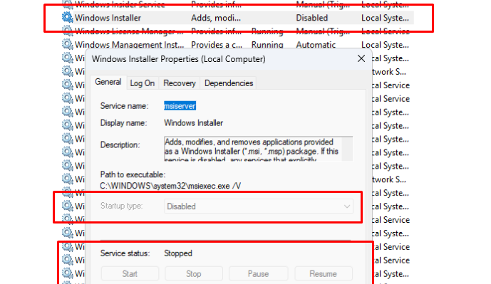
Task: Click the Stop service button
Action: (x=194, y=274)
